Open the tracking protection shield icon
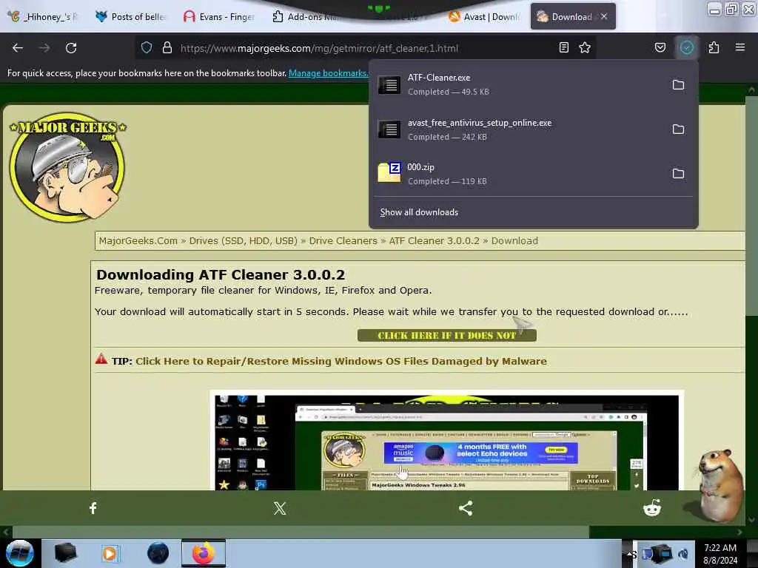 tap(147, 47)
